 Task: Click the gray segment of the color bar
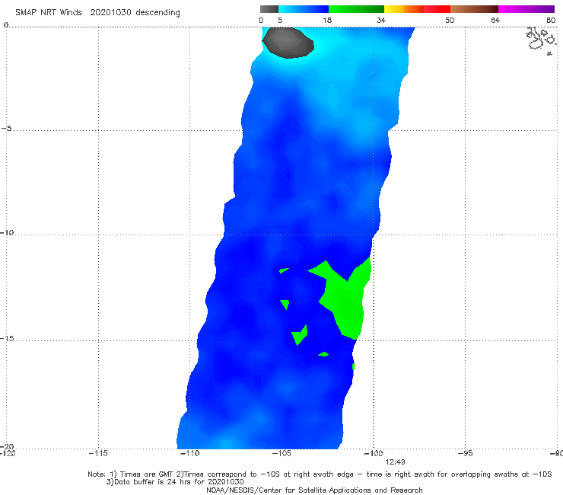pos(269,9)
